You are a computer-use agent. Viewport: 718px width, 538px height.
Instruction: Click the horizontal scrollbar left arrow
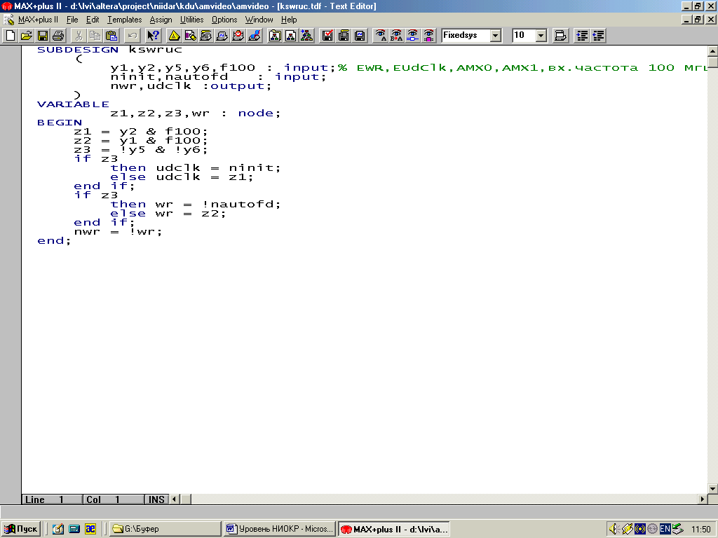pos(174,499)
